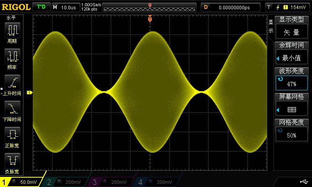Click the horizontal timebase H 10.0us readout
Screen dimensions: 312x187
65,7
